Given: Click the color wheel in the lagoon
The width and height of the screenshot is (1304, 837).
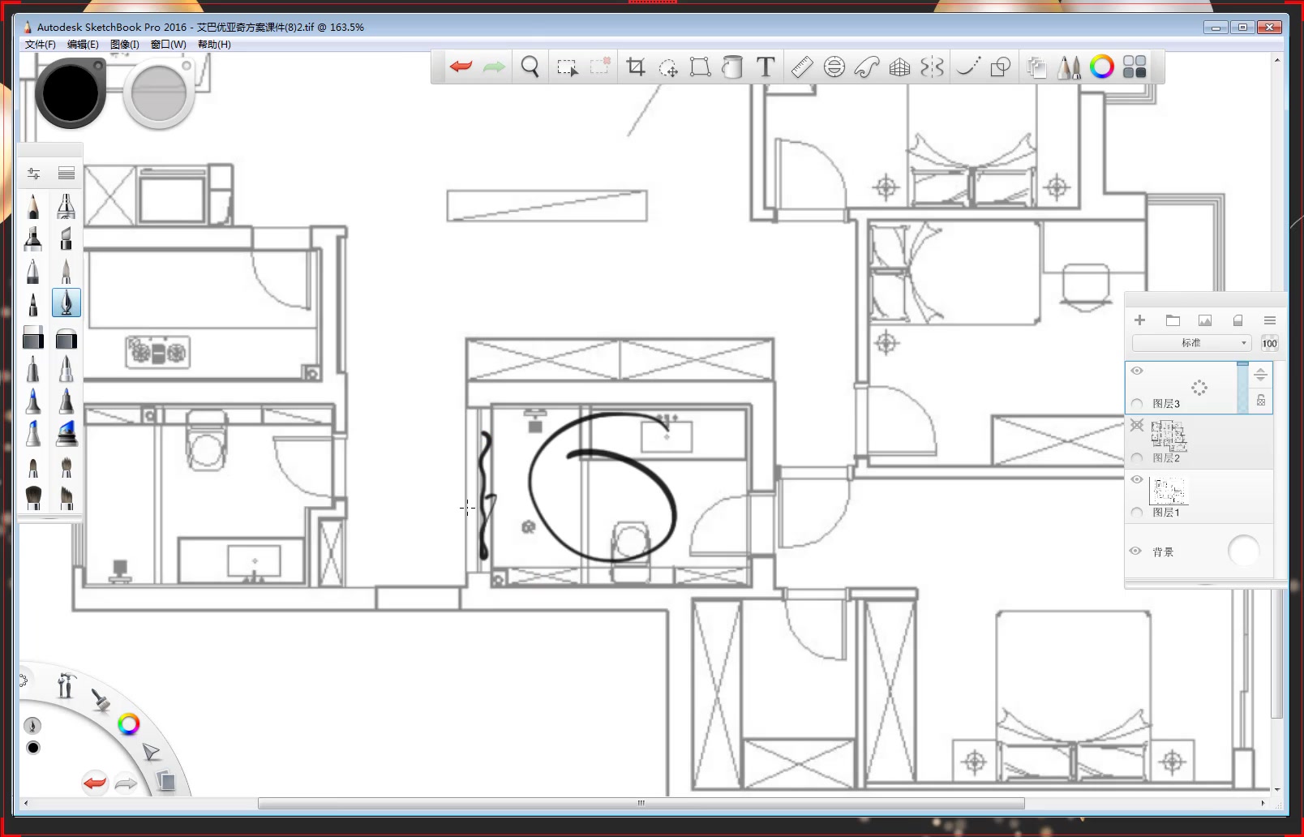Looking at the screenshot, I should tap(129, 724).
